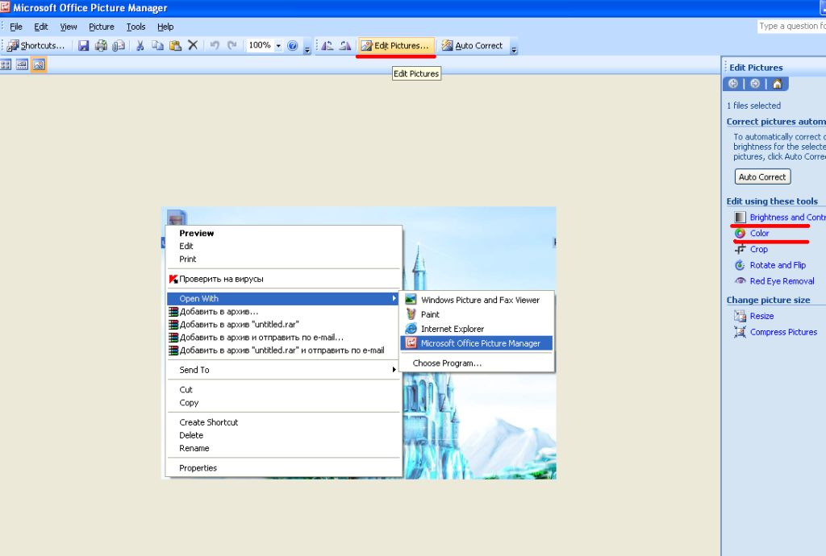826x556 pixels.
Task: Click the Rotate Left toolbar icon
Action: (327, 46)
